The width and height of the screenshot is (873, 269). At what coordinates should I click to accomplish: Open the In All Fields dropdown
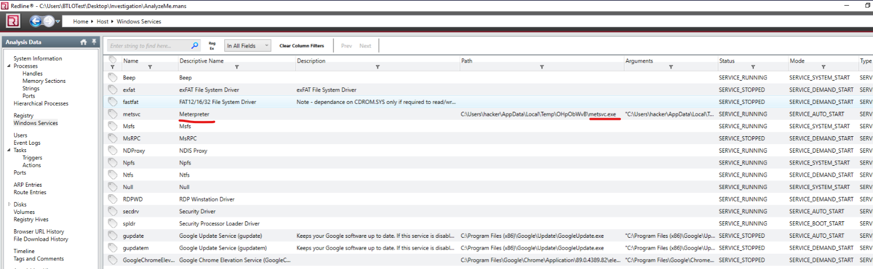248,46
